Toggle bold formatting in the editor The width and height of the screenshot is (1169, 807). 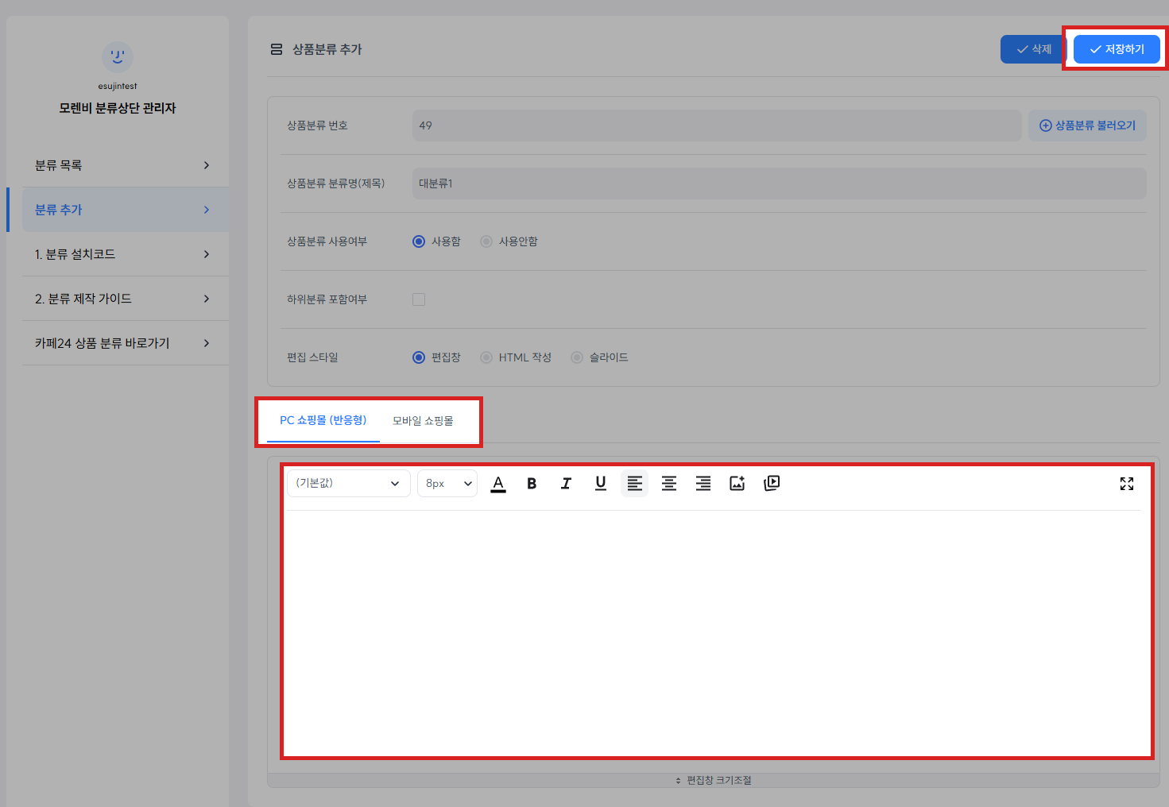click(x=532, y=484)
